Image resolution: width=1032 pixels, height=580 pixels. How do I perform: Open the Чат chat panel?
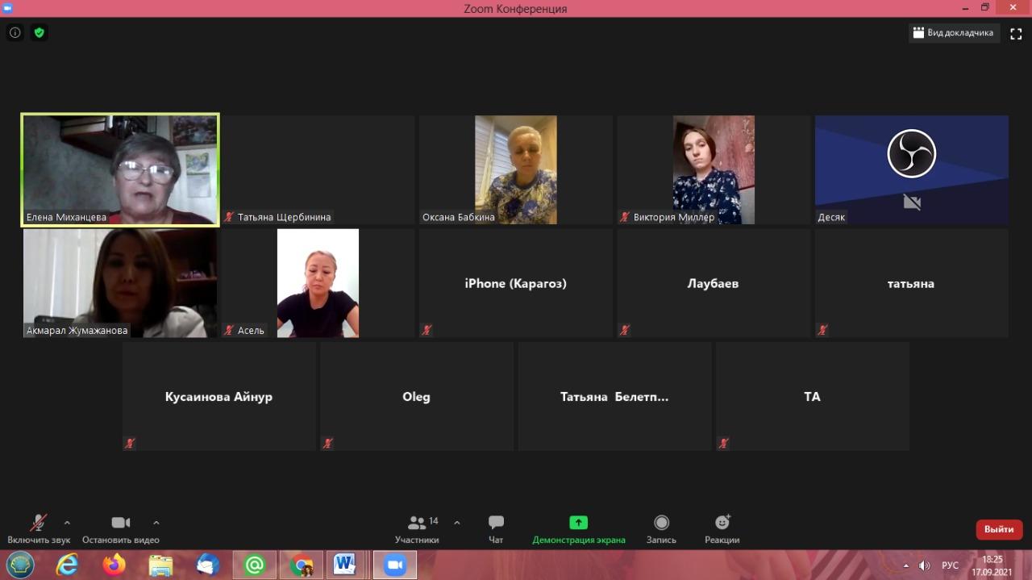[496, 528]
